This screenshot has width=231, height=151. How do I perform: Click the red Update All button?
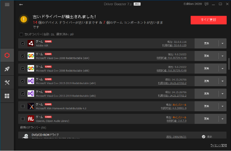click(x=208, y=20)
